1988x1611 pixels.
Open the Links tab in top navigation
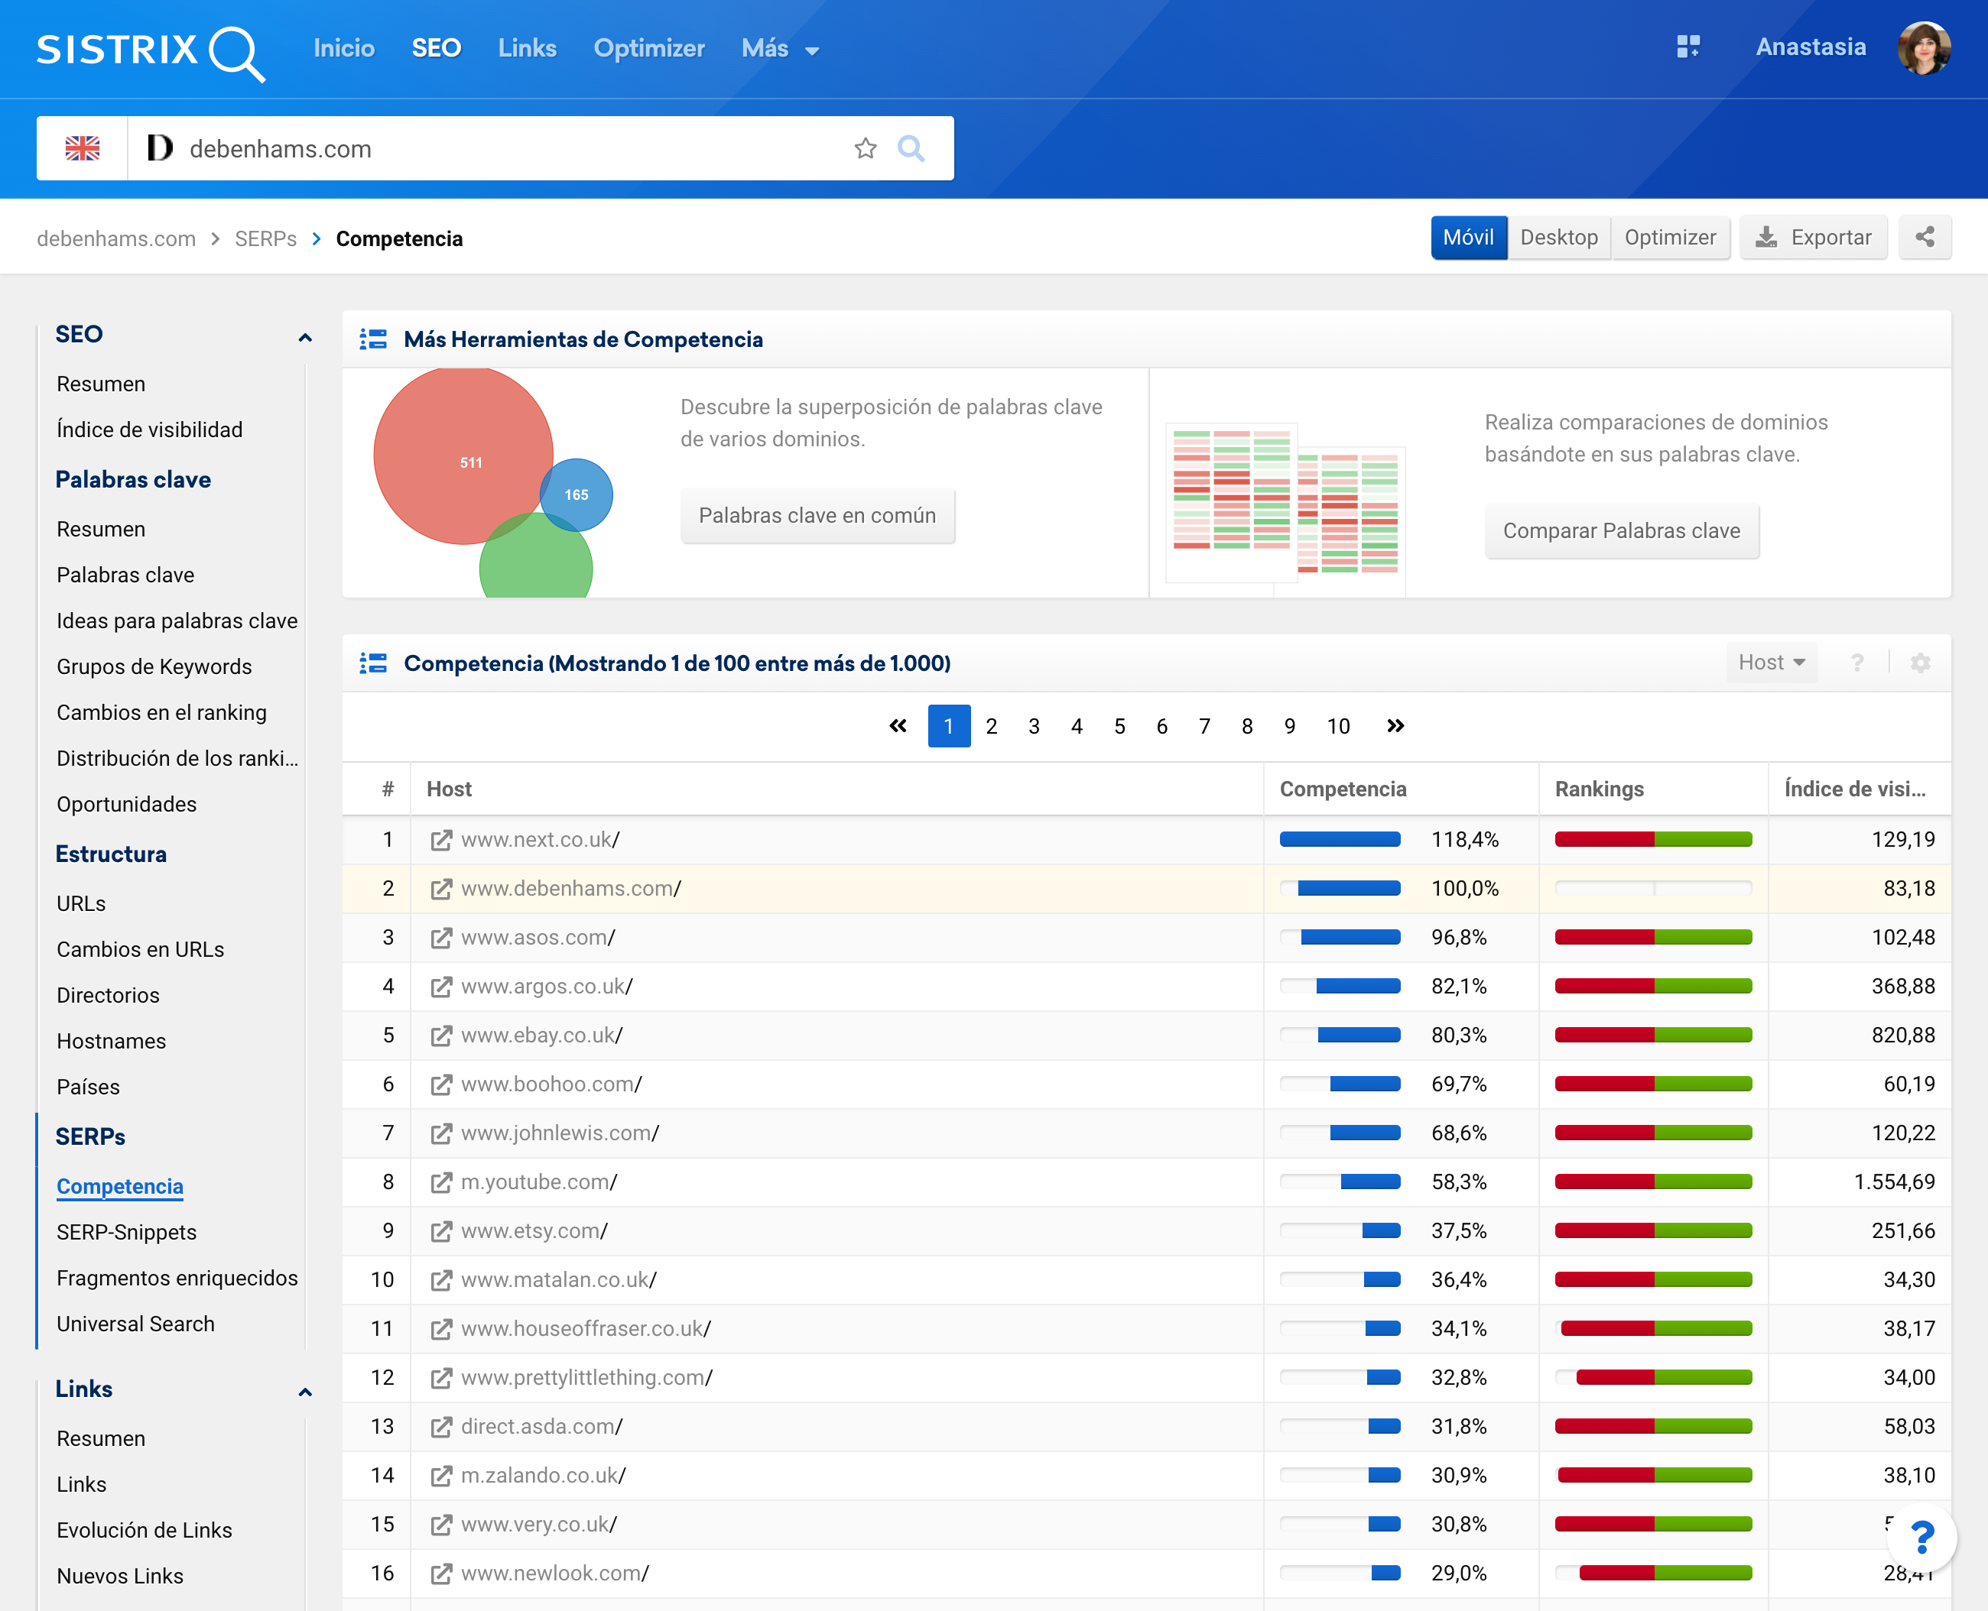pyautogui.click(x=527, y=48)
